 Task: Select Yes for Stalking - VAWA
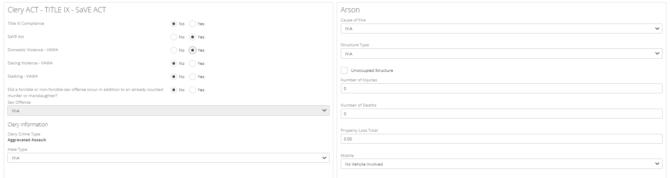click(x=192, y=77)
